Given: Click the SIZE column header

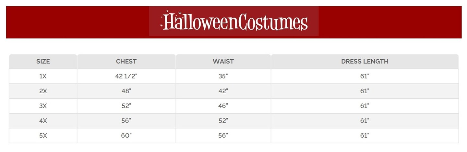Looking at the screenshot, I should pyautogui.click(x=43, y=61).
